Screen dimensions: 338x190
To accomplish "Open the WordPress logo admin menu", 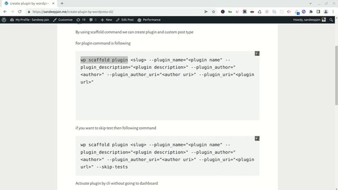I will coord(4,20).
